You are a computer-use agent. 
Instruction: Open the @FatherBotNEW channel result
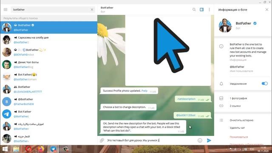tap(49, 102)
